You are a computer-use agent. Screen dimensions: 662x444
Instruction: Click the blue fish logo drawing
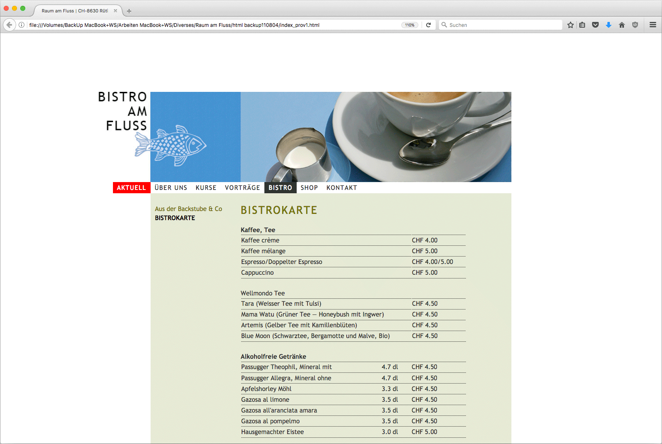pyautogui.click(x=170, y=146)
